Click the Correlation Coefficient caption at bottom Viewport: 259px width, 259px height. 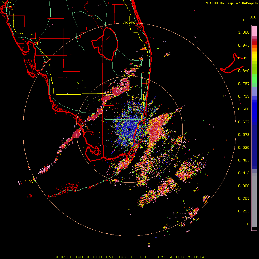(x=130, y=257)
